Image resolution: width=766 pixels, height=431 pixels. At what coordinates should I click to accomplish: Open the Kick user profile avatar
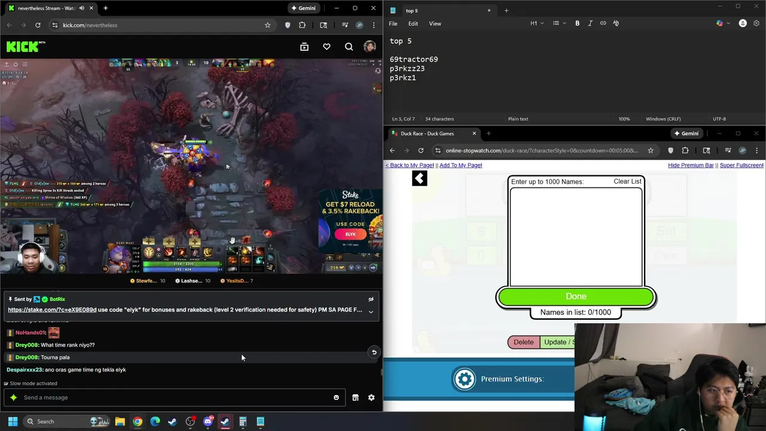pyautogui.click(x=370, y=47)
